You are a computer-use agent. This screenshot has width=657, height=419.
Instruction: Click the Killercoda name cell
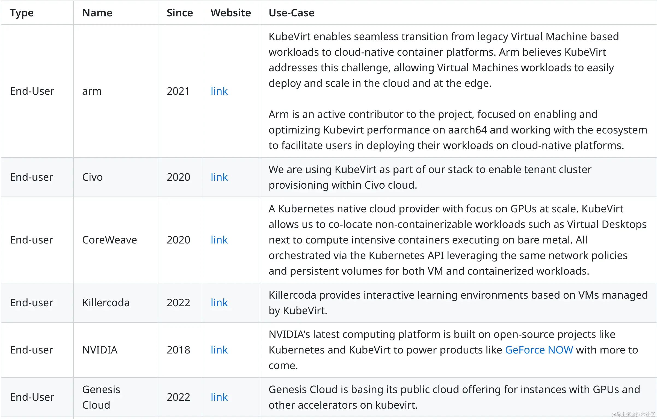click(x=106, y=303)
